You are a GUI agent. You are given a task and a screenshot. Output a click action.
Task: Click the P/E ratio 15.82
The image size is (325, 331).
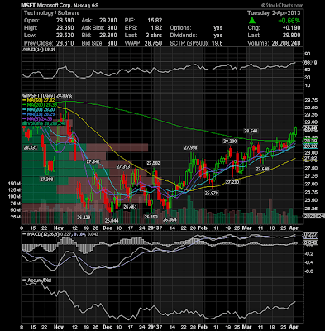(155, 21)
